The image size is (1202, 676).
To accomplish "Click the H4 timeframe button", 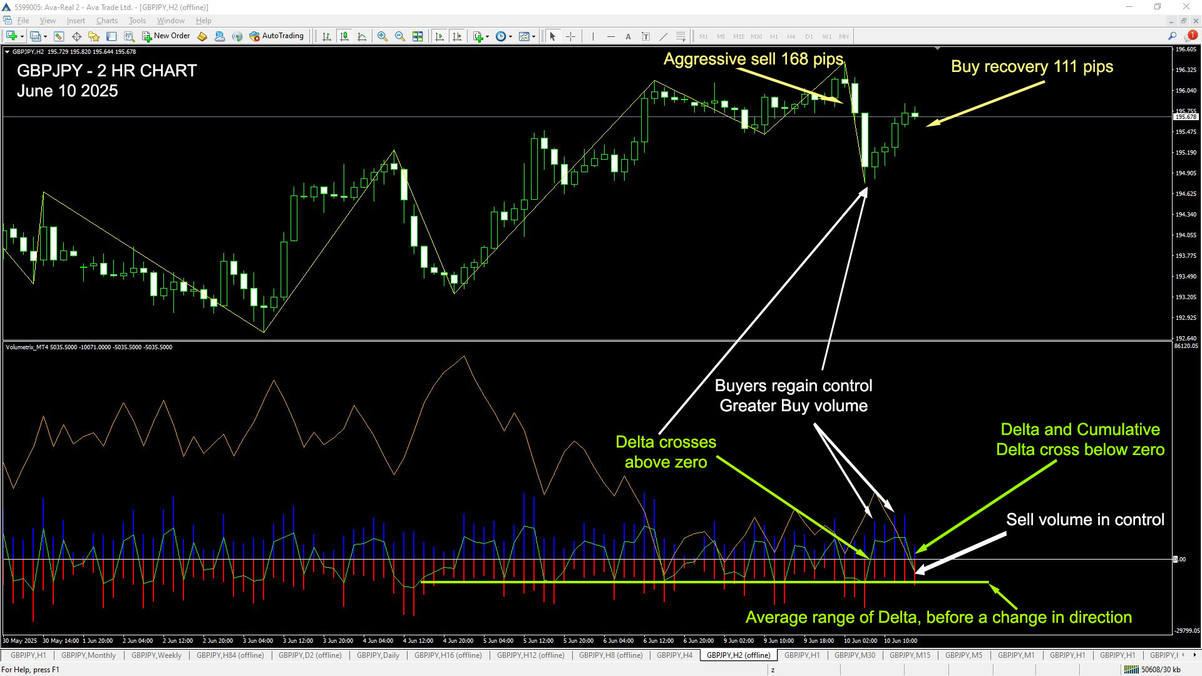I will tap(791, 36).
